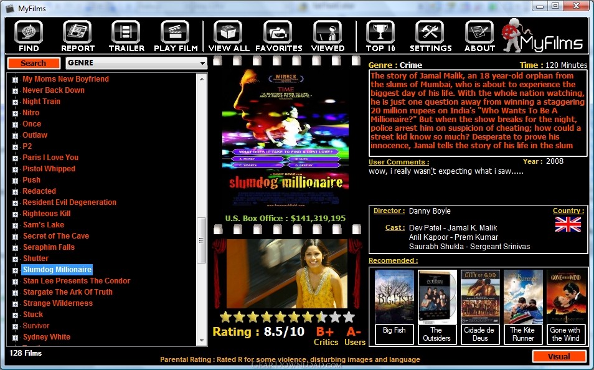This screenshot has width=594, height=370.
Task: Select the film Once
Action: (32, 124)
